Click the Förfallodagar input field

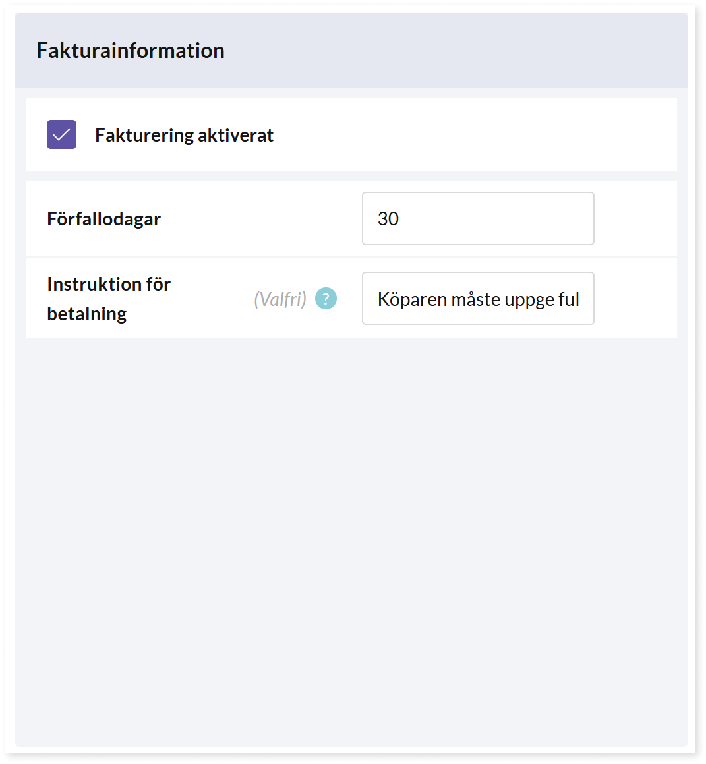[x=477, y=218]
